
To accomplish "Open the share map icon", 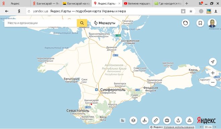I will (178, 120).
